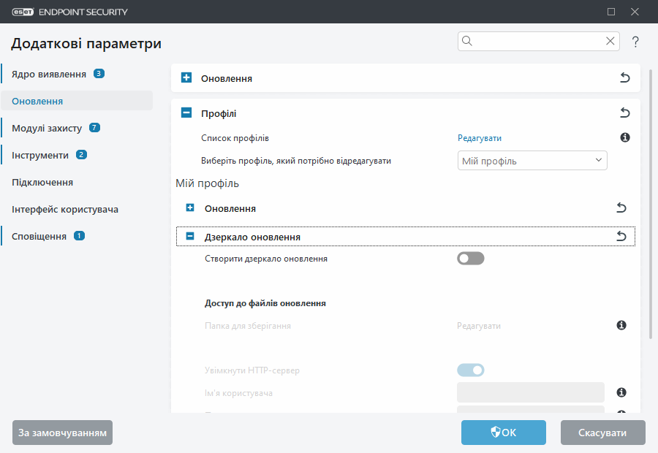Open help with the question mark icon

coord(635,42)
